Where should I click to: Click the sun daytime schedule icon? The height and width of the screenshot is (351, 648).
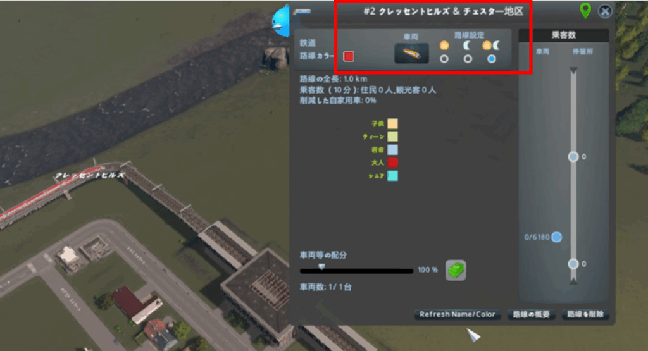tap(444, 46)
